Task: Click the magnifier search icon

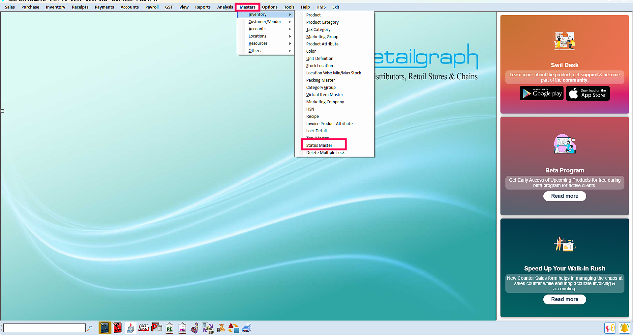Action: tap(90, 328)
